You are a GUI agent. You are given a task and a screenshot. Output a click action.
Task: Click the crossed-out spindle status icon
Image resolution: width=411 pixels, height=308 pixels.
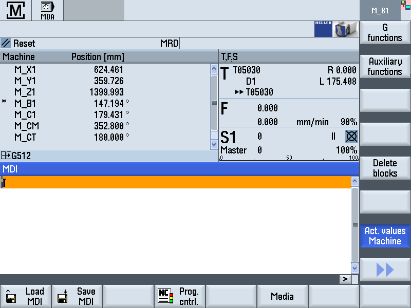point(351,136)
